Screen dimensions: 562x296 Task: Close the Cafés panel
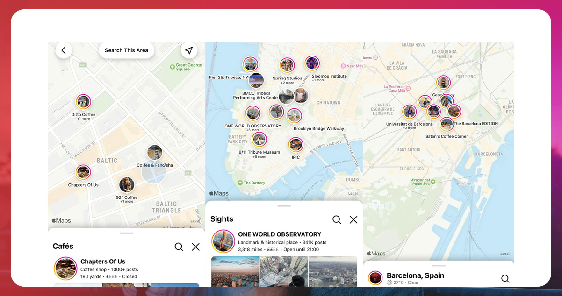pos(195,247)
